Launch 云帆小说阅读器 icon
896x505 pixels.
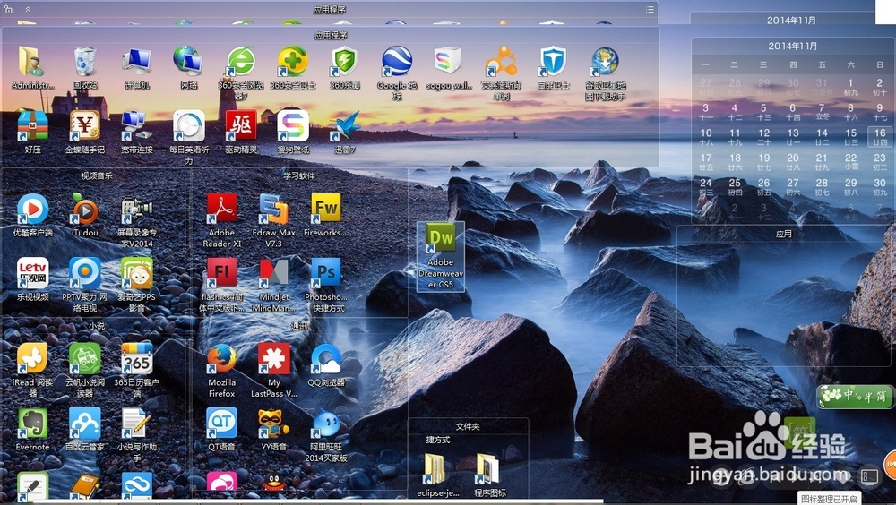point(84,359)
